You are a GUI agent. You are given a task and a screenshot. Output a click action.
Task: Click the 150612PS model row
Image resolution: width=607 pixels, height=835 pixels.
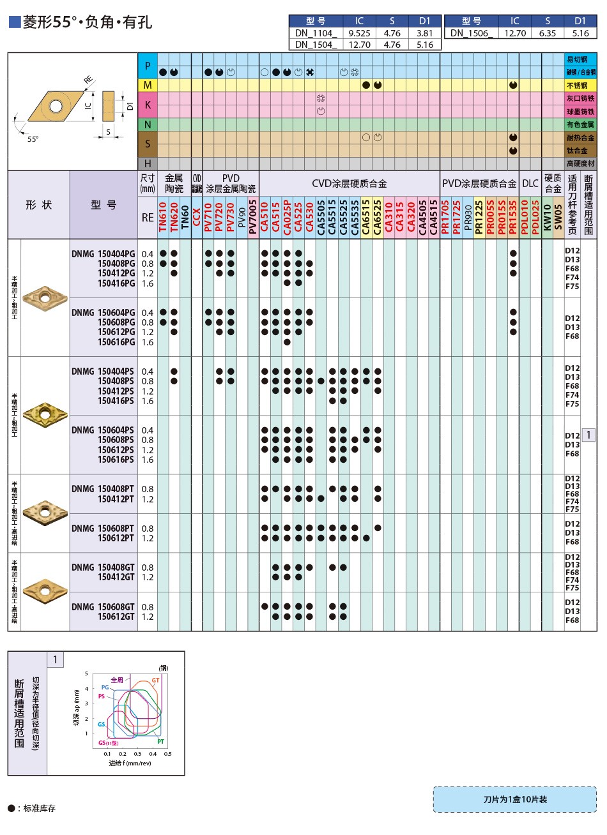point(116,450)
